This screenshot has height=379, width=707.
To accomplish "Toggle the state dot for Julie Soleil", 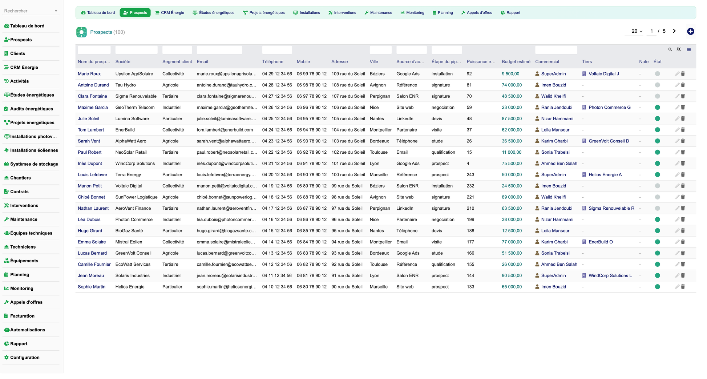I will coord(657,119).
